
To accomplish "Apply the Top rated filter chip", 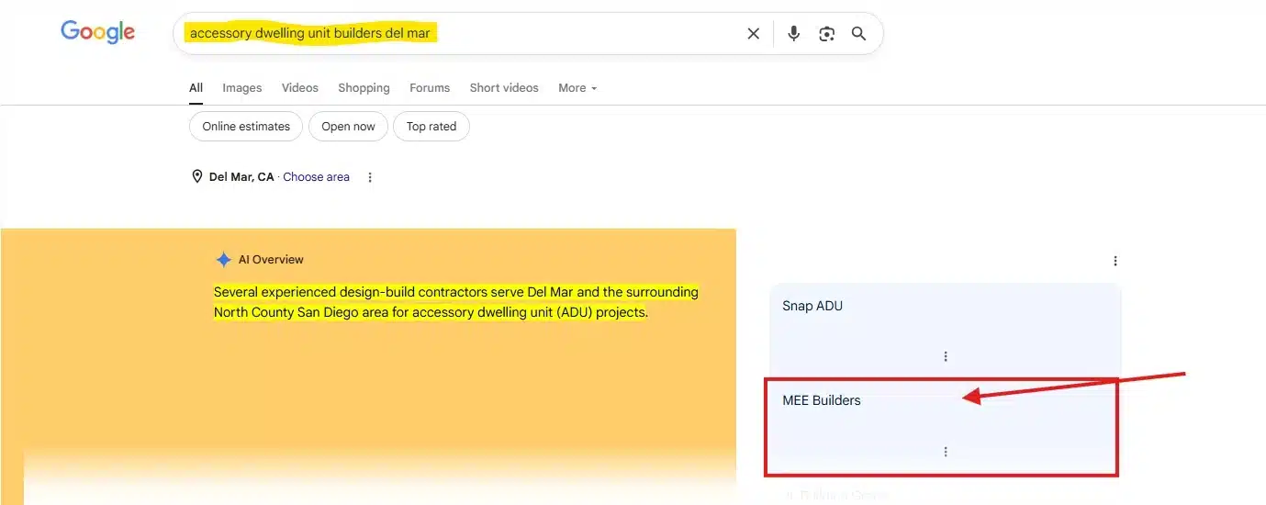I will tap(431, 127).
